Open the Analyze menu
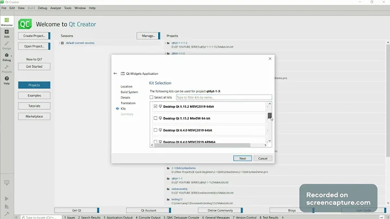 [x=55, y=8]
